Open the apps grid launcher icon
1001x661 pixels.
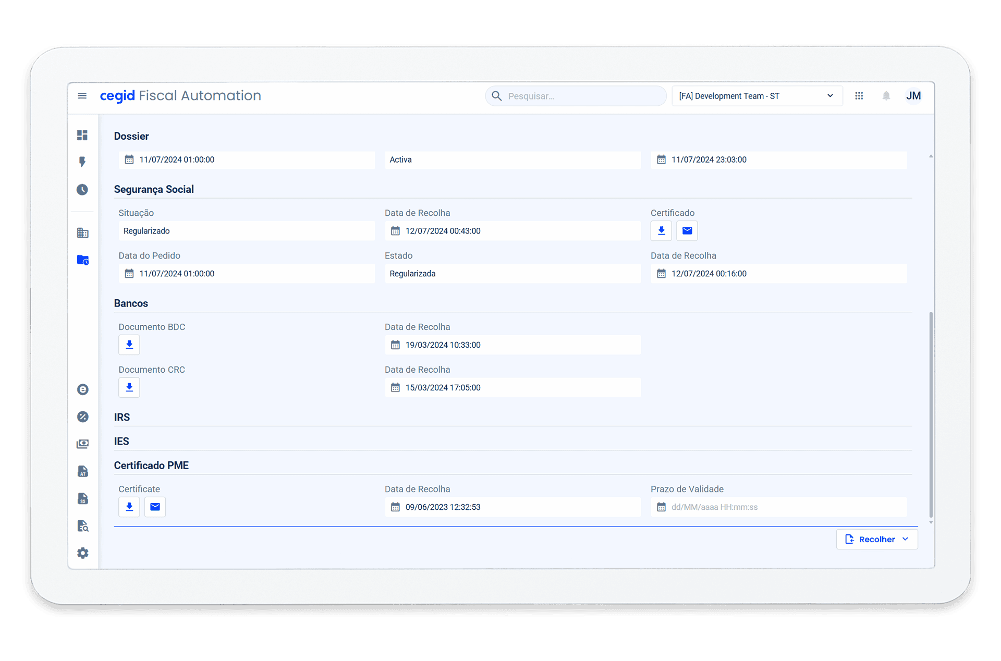click(859, 96)
